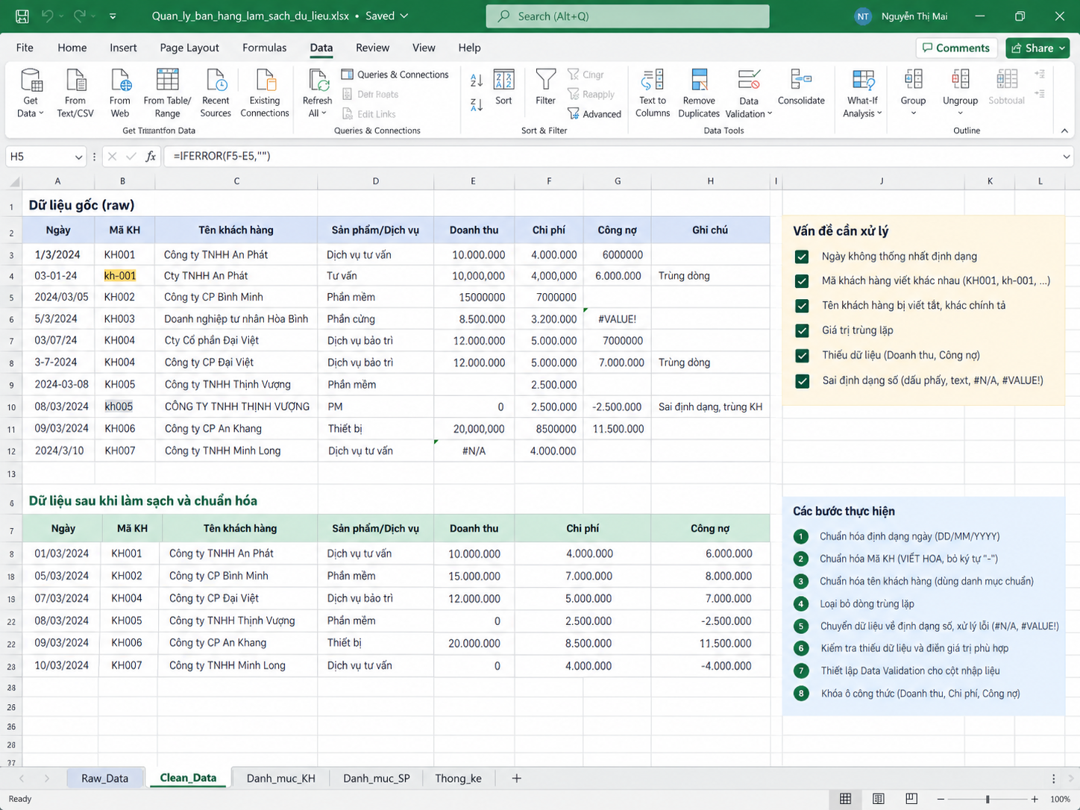Image resolution: width=1080 pixels, height=810 pixels.
Task: Expand the formula bar
Action: pyautogui.click(x=1066, y=157)
